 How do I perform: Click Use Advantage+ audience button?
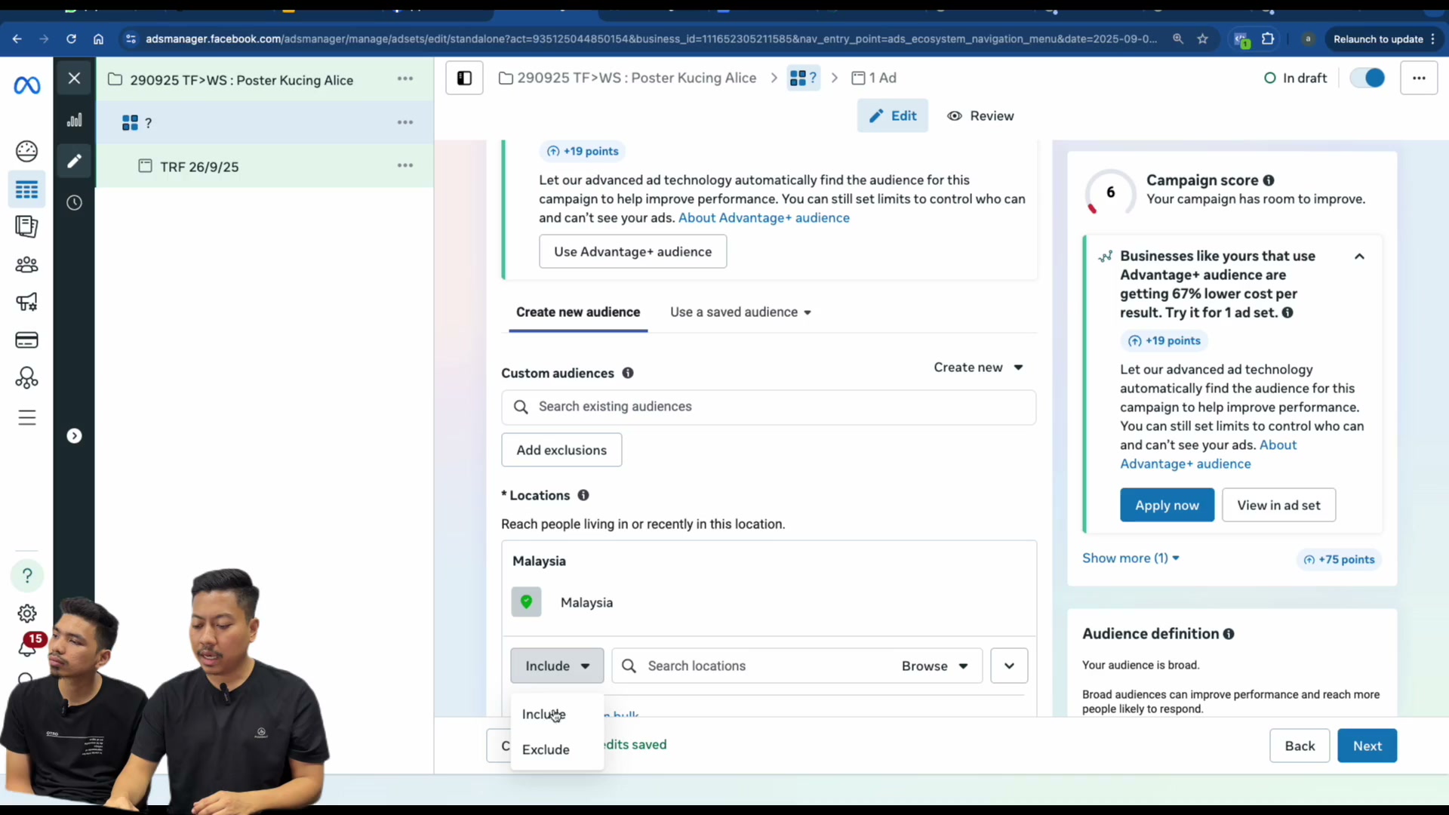[632, 251]
